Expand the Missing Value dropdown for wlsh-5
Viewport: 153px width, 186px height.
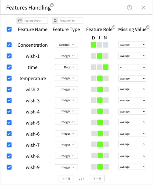[x=132, y=122]
